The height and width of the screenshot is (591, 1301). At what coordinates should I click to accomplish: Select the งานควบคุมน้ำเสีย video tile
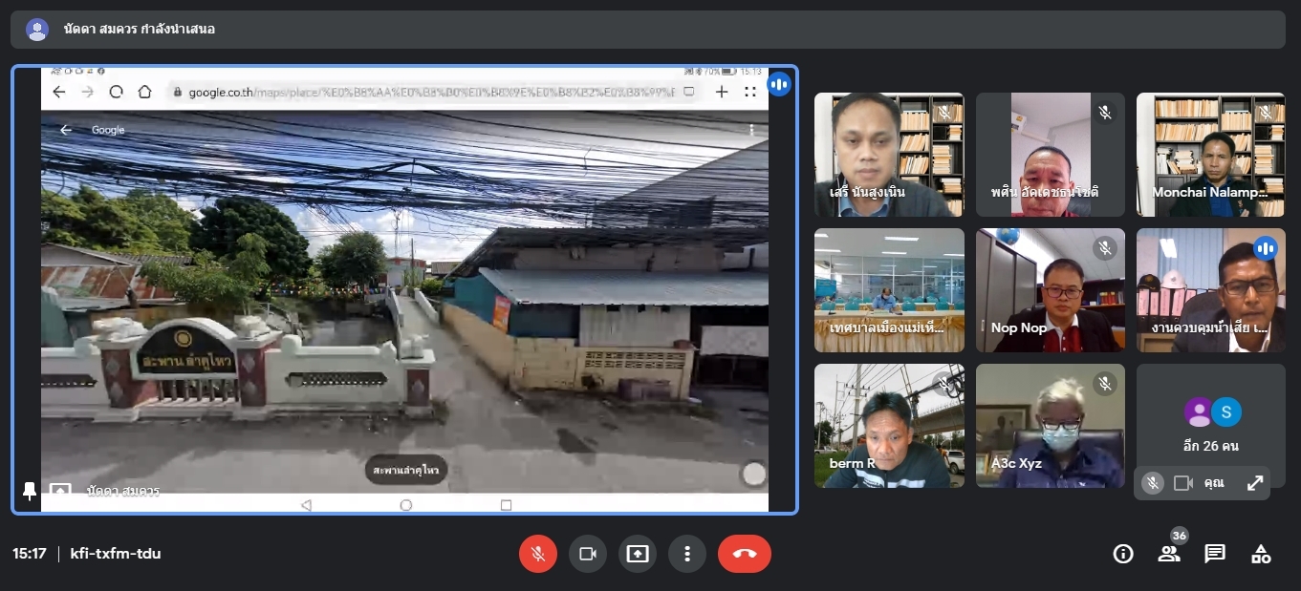(x=1210, y=290)
